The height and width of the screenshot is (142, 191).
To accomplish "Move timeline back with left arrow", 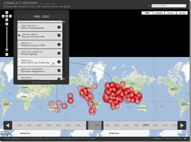I will tap(8, 125).
